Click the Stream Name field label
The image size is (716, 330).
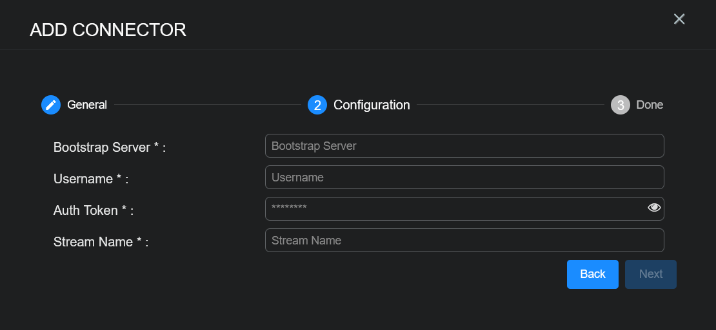point(101,242)
